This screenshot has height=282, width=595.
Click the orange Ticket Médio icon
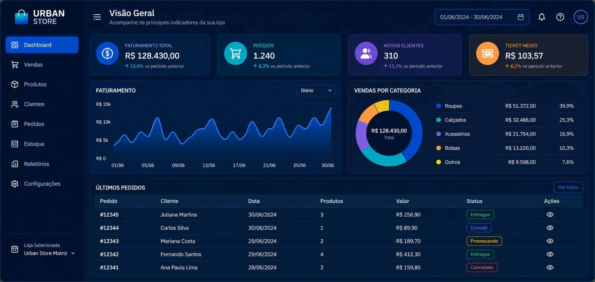pyautogui.click(x=487, y=53)
